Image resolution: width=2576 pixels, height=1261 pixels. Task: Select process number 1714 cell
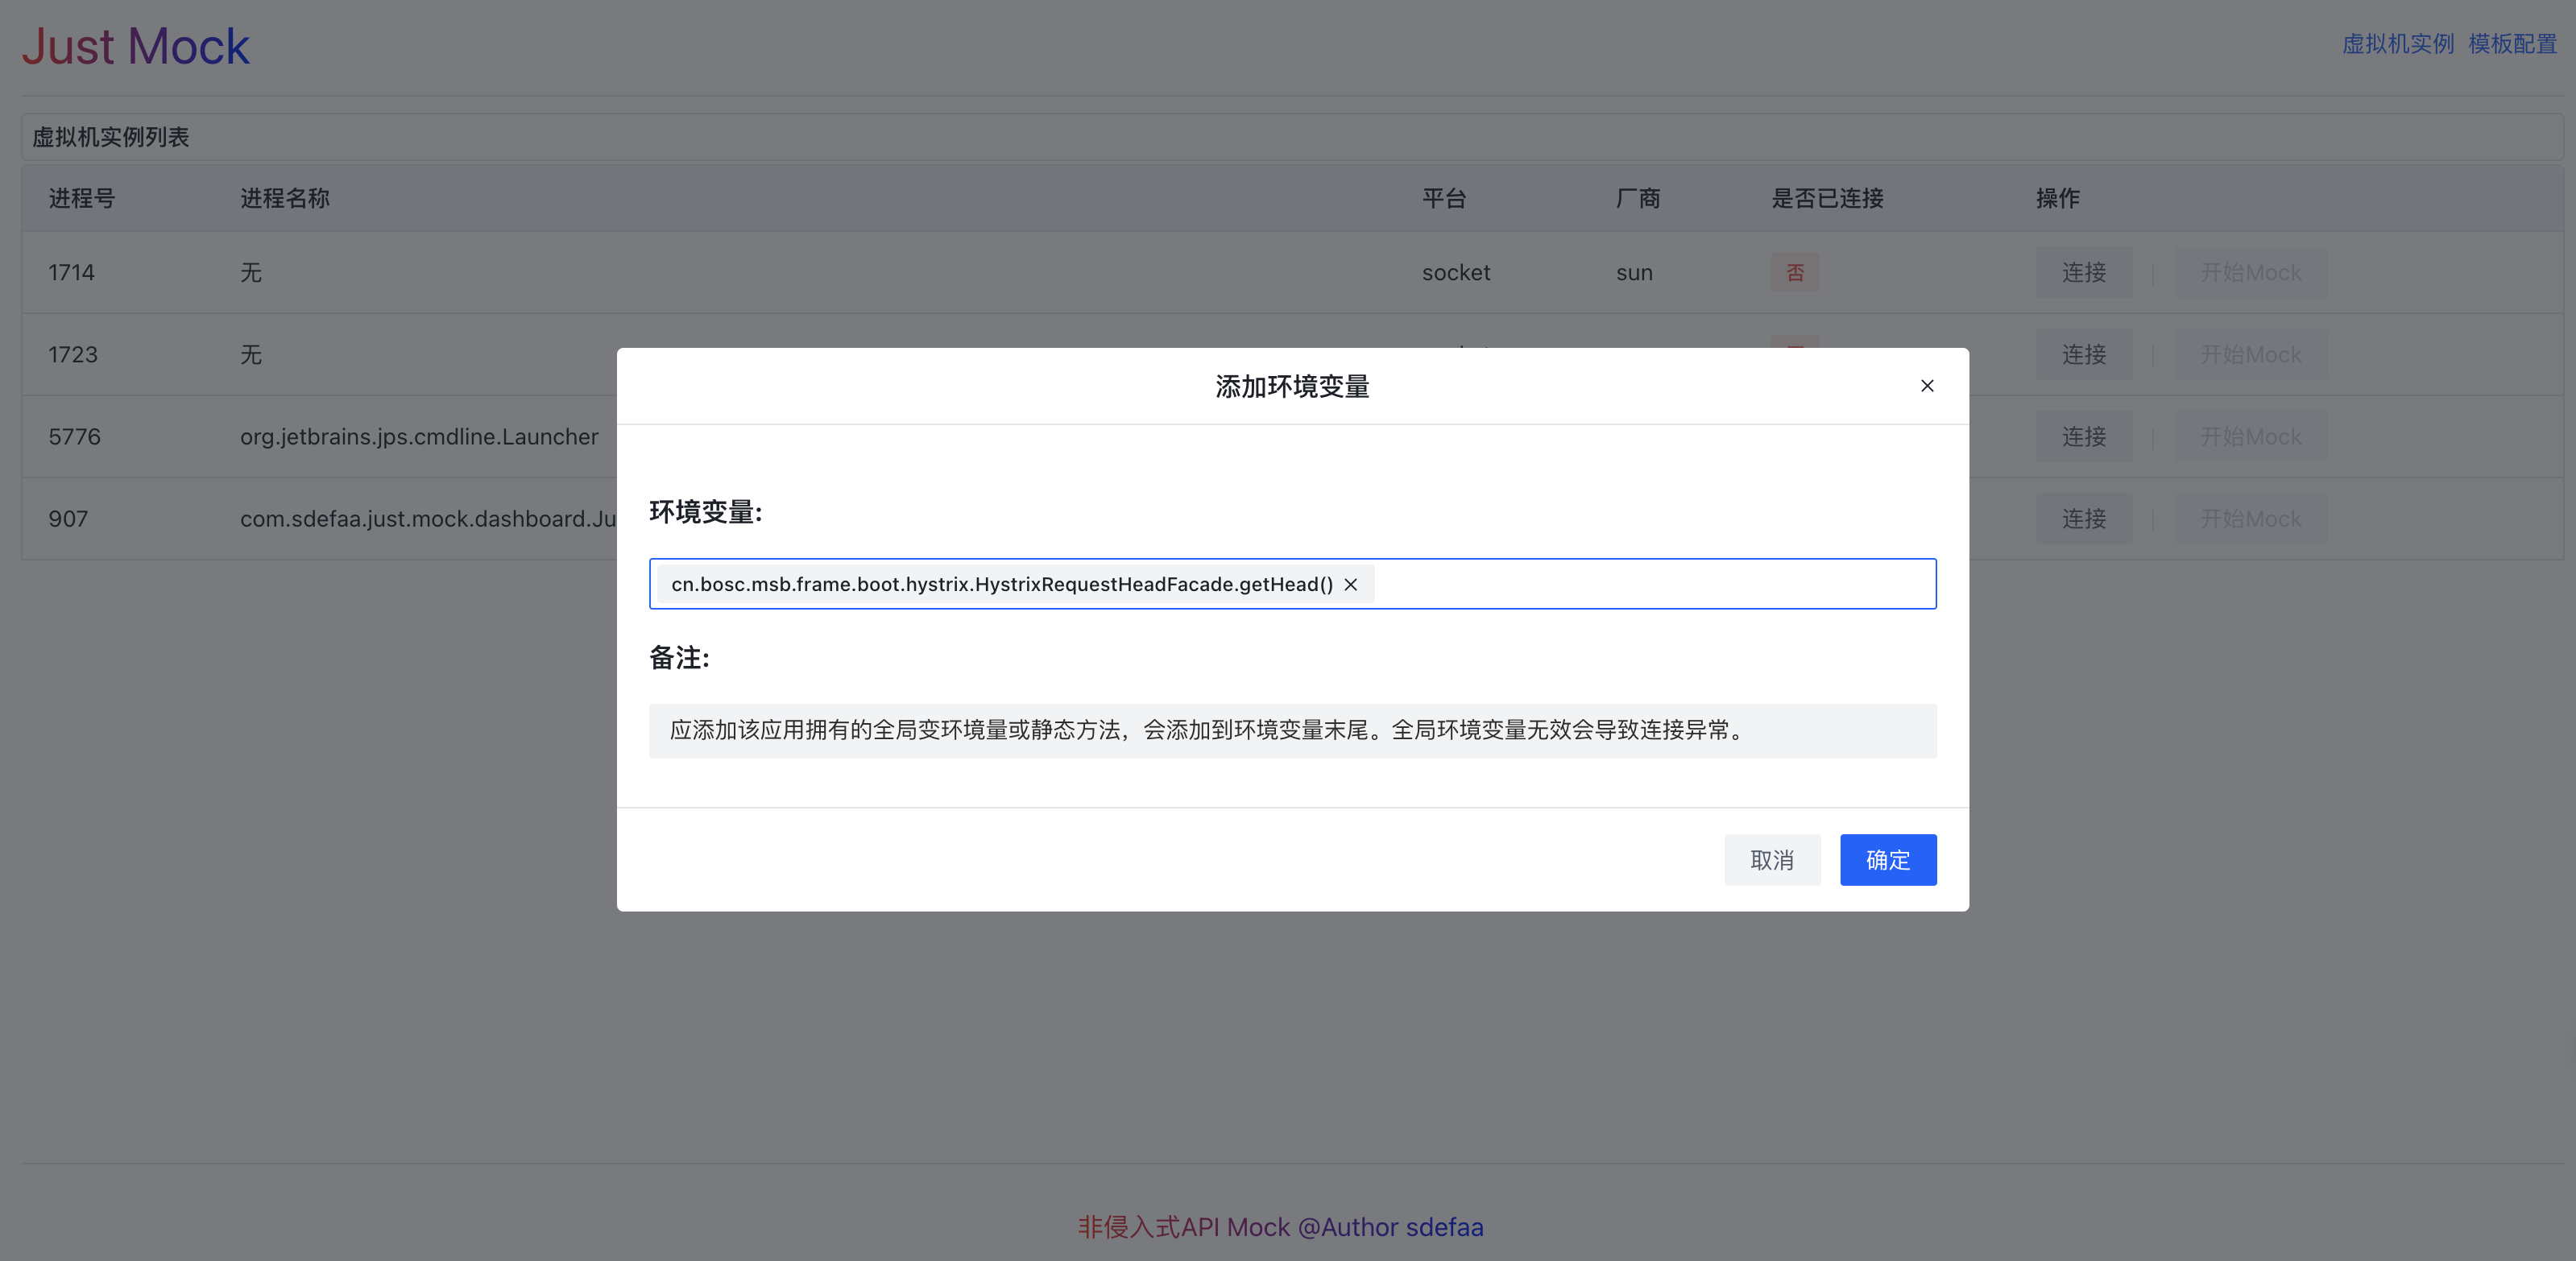pos(72,272)
